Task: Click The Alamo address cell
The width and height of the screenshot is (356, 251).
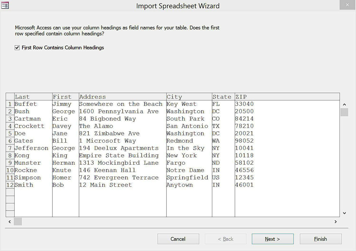Action: pos(123,126)
